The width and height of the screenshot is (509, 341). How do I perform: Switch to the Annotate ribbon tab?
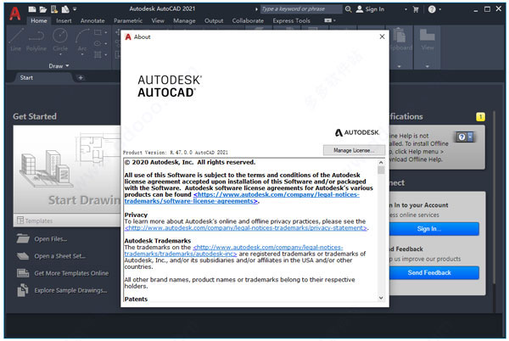(x=92, y=20)
